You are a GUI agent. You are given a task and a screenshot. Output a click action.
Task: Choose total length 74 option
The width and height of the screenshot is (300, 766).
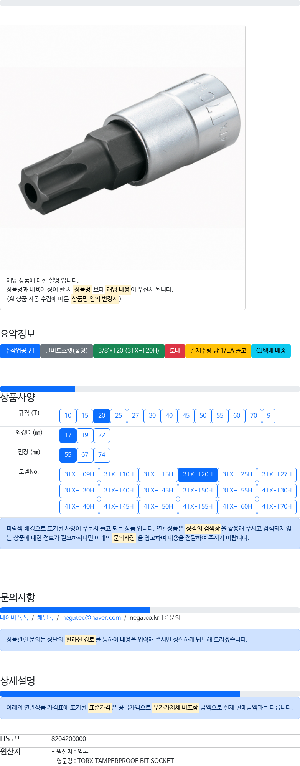[x=102, y=455]
